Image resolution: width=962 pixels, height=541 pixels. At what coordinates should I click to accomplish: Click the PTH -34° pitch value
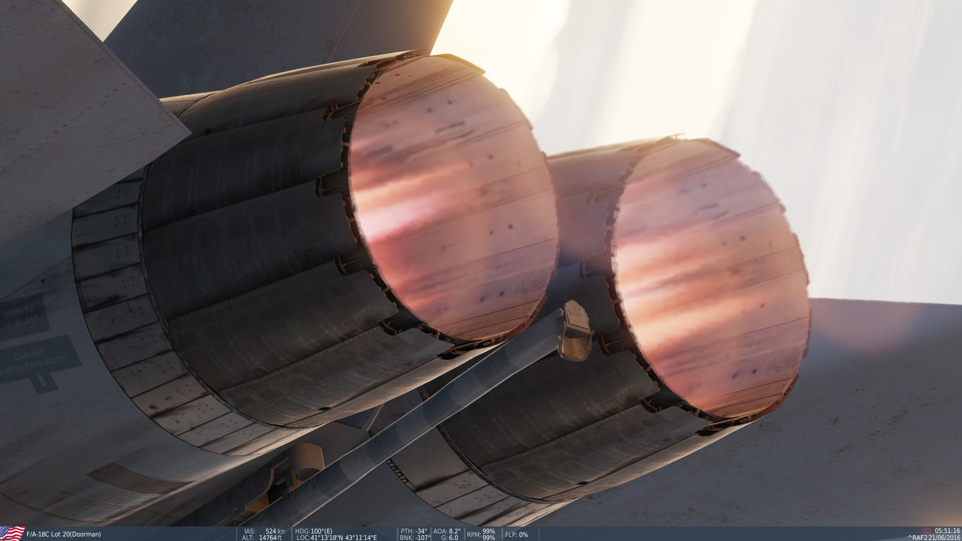414,531
